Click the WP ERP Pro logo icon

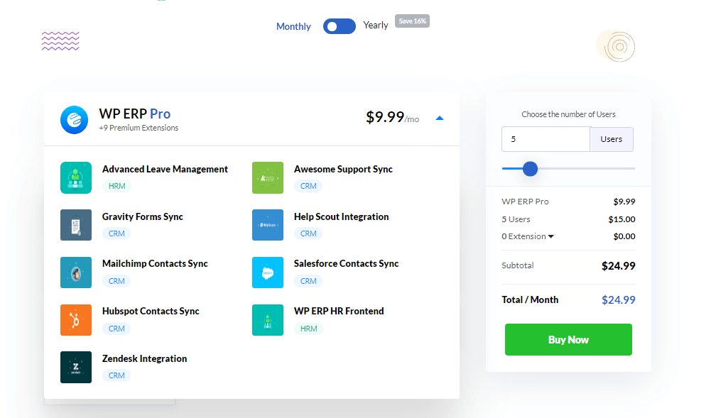74,120
